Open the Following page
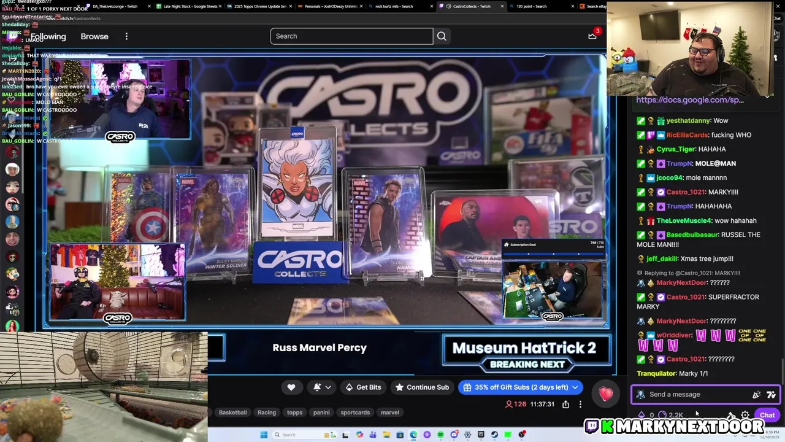Image resolution: width=785 pixels, height=442 pixels. click(x=48, y=36)
